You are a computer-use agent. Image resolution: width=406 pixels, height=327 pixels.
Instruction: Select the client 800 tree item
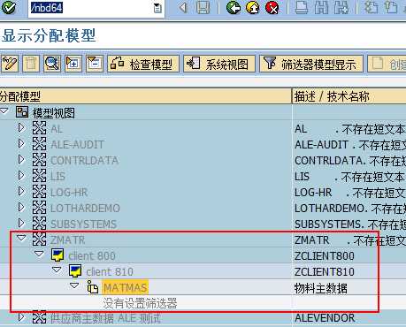point(92,256)
